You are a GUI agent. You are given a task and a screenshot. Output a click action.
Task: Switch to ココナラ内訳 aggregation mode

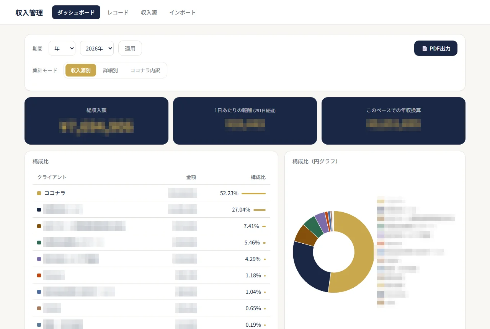click(145, 70)
